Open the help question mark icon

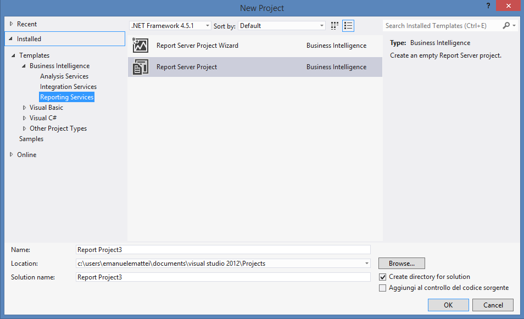(x=488, y=5)
